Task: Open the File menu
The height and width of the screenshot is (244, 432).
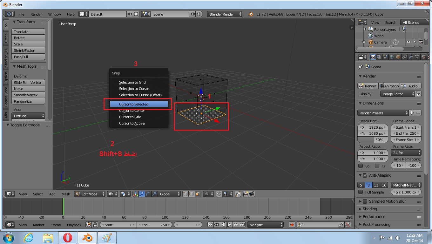Action: 21,14
